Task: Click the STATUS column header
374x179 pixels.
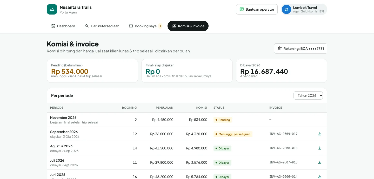Action: tap(219, 108)
